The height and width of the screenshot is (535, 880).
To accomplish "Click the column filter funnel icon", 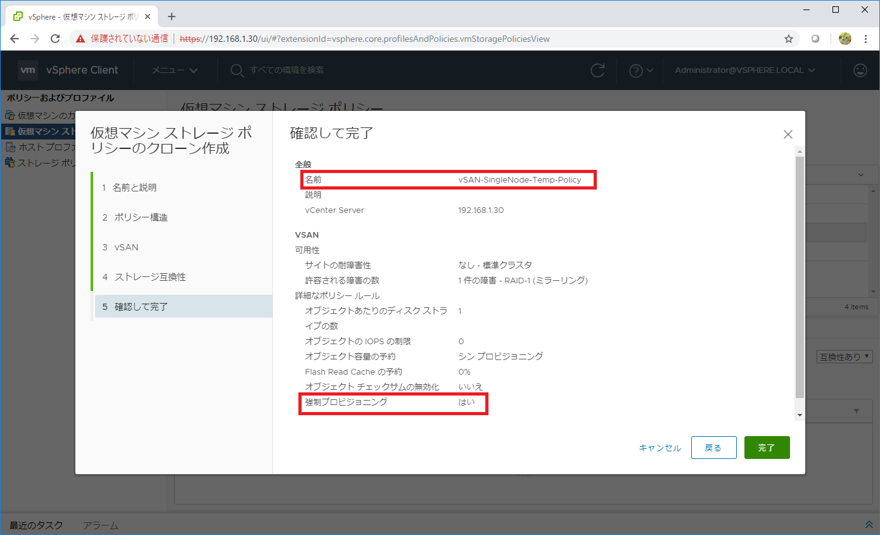I will click(857, 411).
